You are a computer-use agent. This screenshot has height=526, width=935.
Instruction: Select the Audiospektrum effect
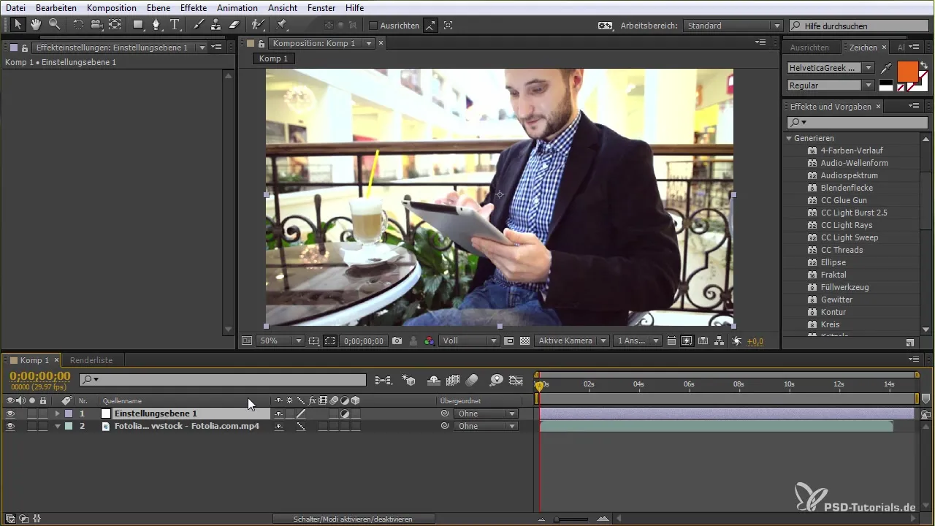[x=849, y=175]
